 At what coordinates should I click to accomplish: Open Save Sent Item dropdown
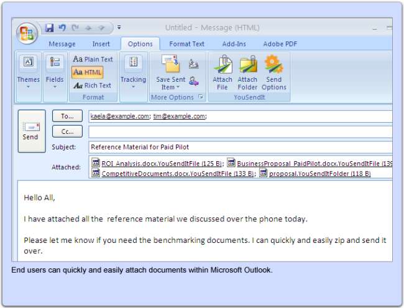[x=170, y=73]
